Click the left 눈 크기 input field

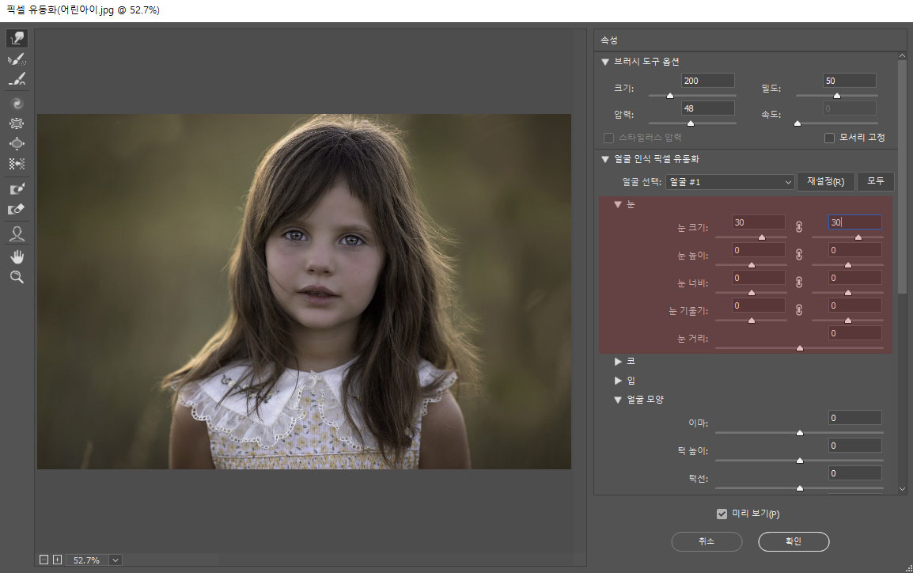pyautogui.click(x=758, y=222)
